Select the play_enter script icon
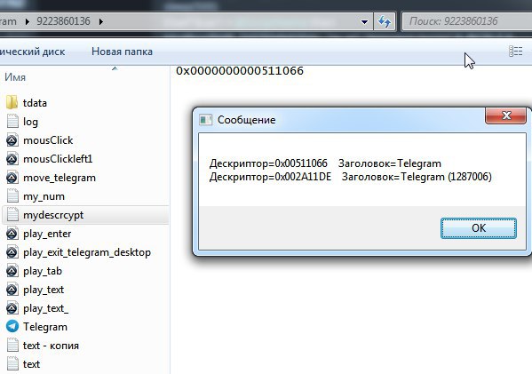 pos(12,233)
